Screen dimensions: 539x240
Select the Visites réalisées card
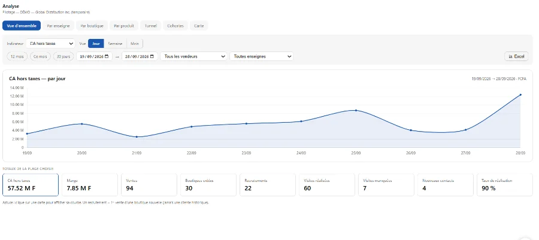tap(327, 185)
